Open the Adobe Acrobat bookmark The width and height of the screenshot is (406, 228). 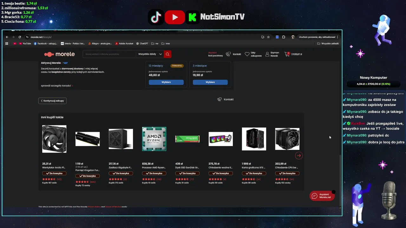coord(124,43)
